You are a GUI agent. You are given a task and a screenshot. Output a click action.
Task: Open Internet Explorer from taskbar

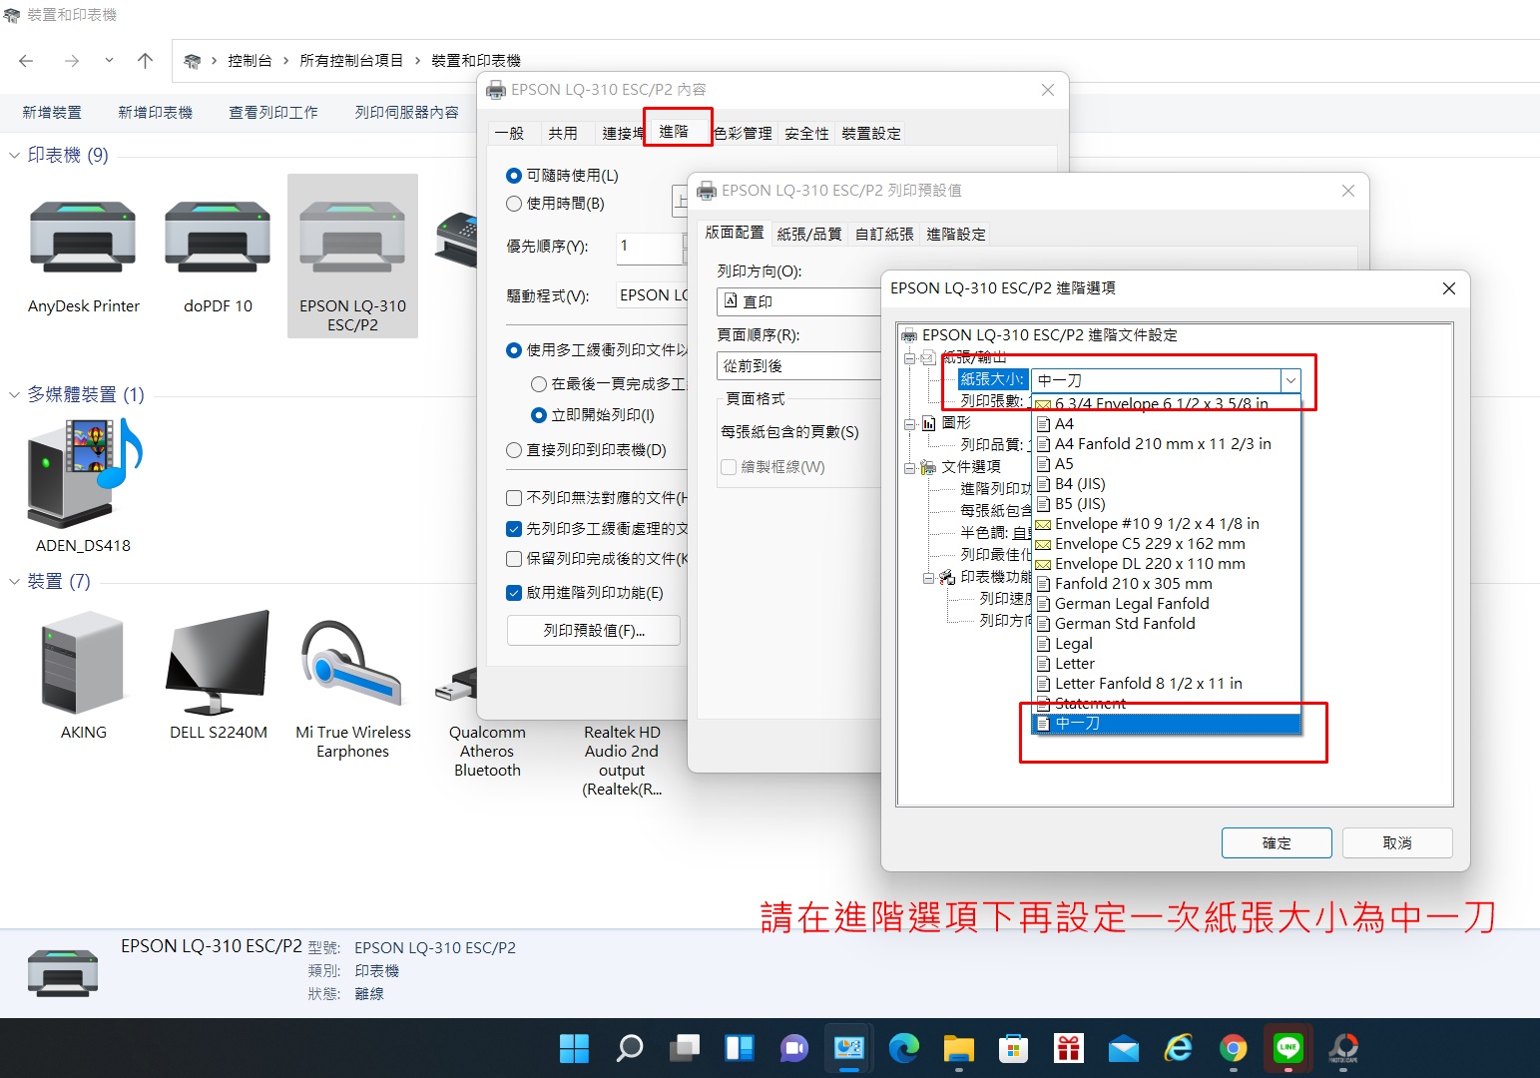pos(1179,1048)
